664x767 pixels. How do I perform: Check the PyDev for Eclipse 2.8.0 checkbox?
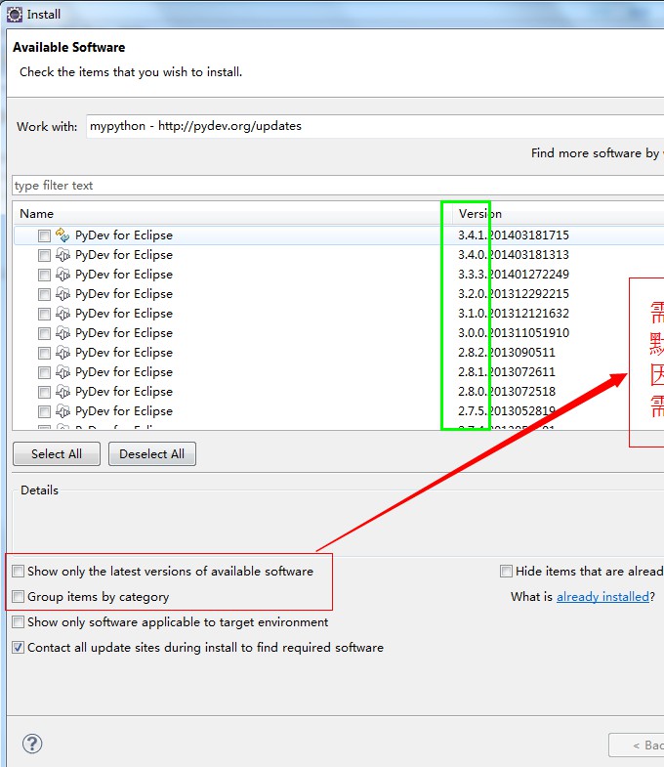click(44, 393)
